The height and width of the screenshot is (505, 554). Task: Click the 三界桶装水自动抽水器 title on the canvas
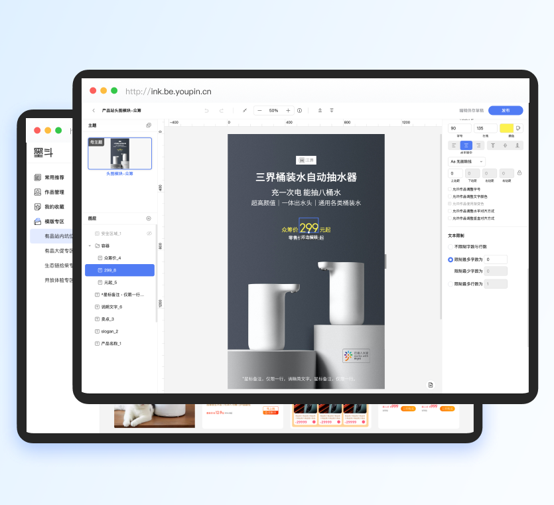point(306,177)
